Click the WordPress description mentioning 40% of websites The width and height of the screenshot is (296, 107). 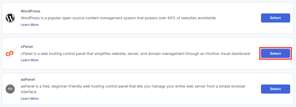coord(119,18)
